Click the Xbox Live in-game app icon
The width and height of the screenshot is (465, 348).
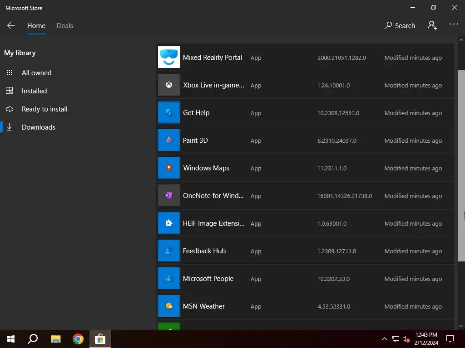pos(169,85)
